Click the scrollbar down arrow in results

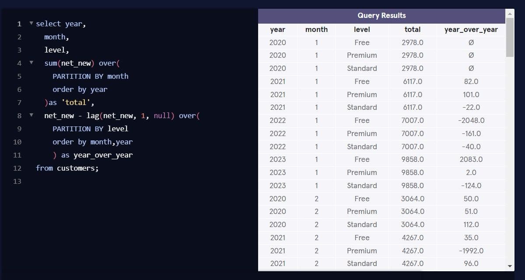pos(509,266)
